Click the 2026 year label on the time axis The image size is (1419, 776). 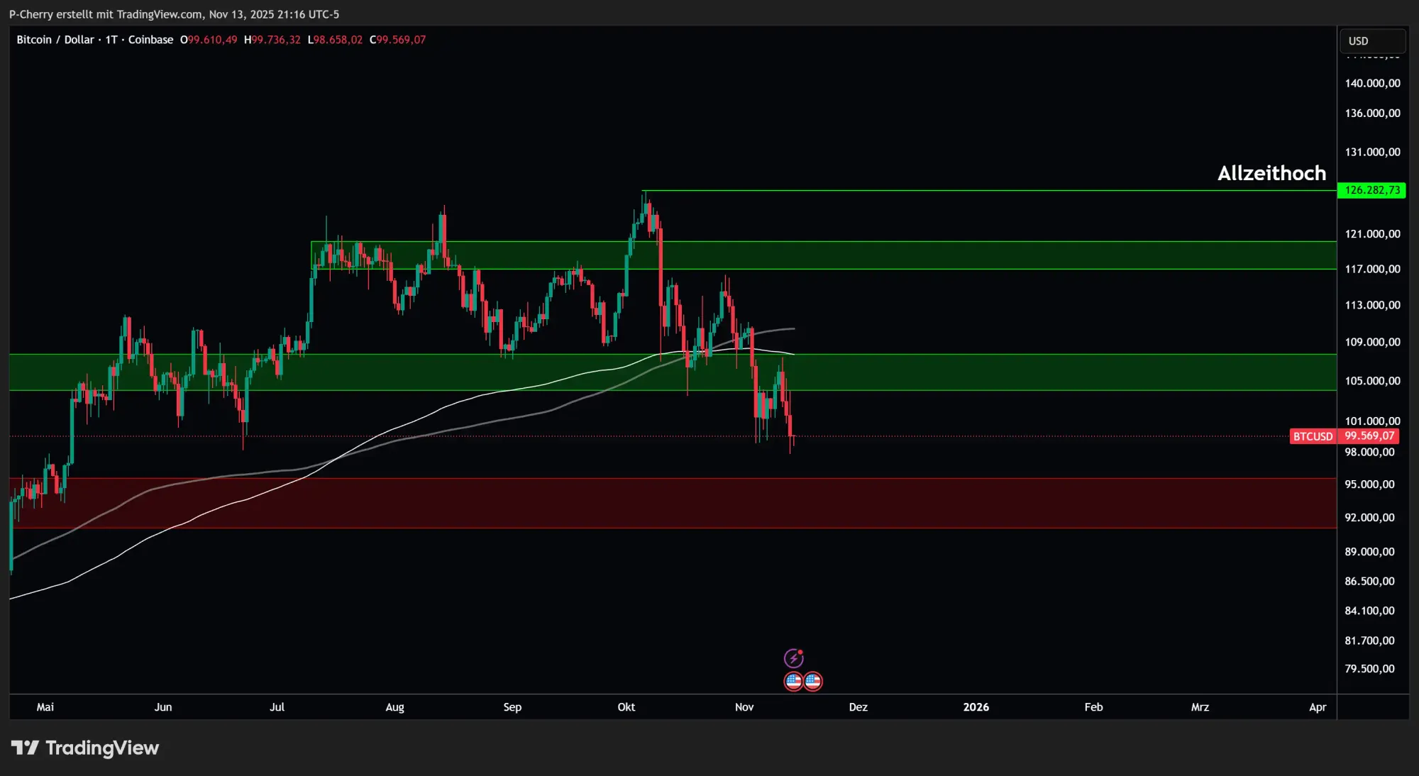[976, 707]
